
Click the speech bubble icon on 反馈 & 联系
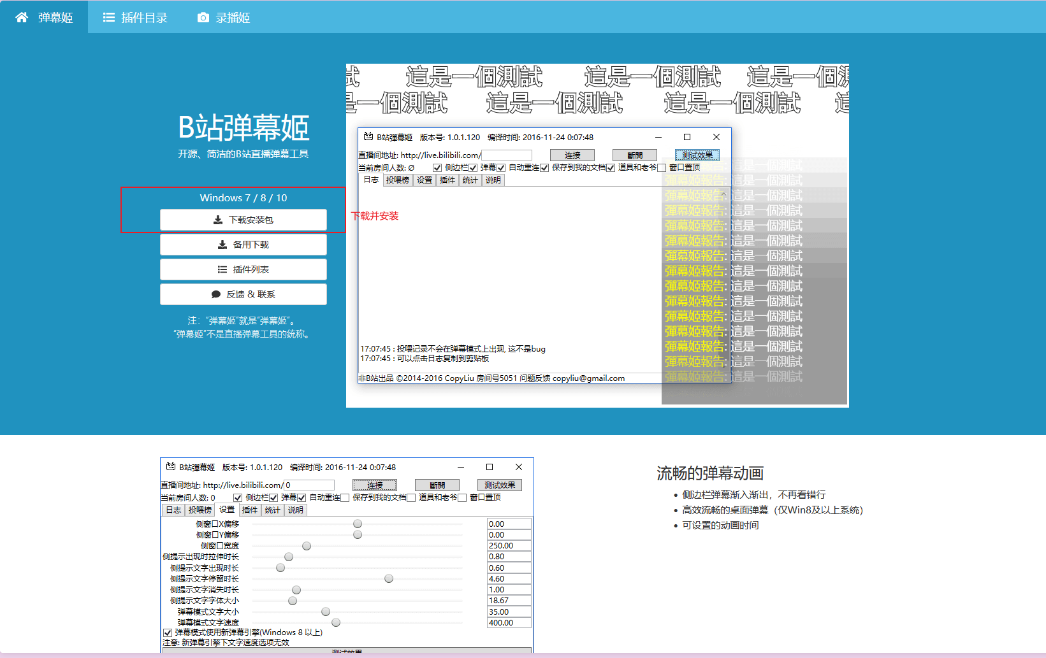[215, 294]
